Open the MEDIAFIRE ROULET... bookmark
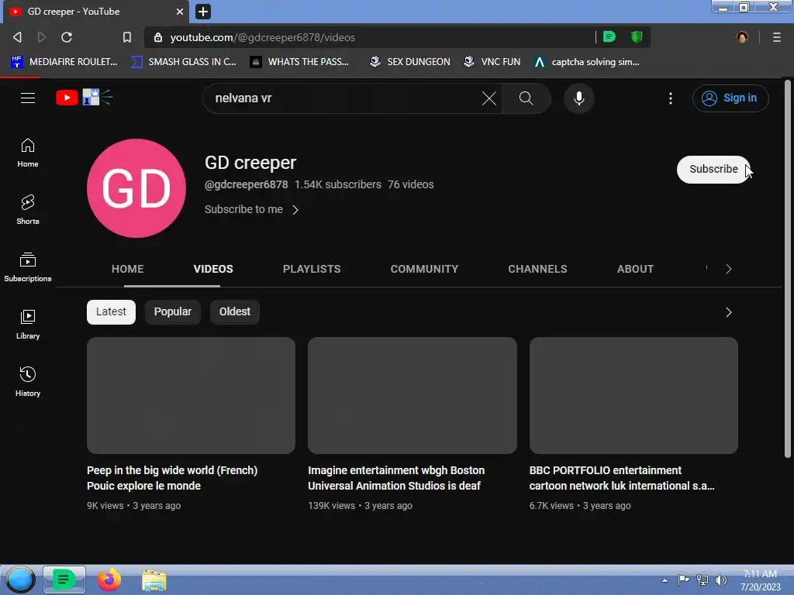794x595 pixels. (64, 62)
